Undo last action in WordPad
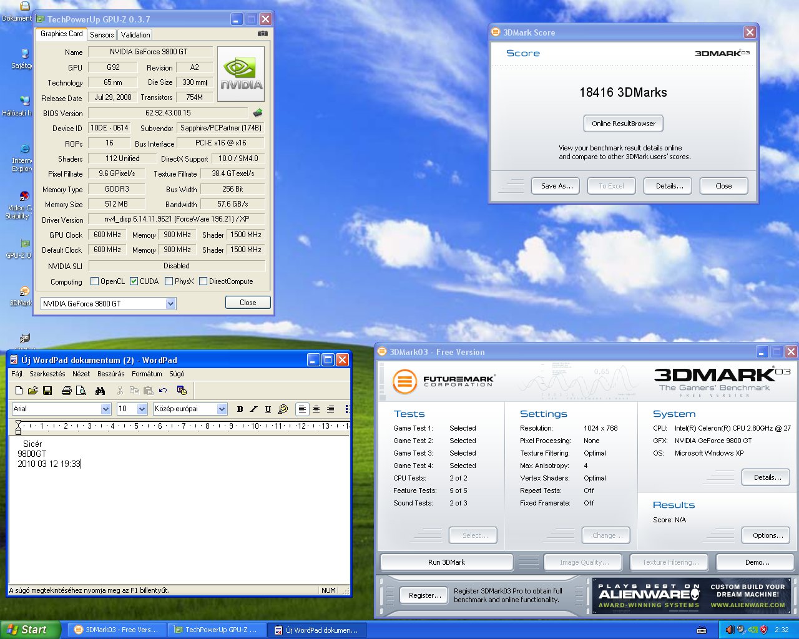This screenshot has height=639, width=799. pyautogui.click(x=163, y=391)
